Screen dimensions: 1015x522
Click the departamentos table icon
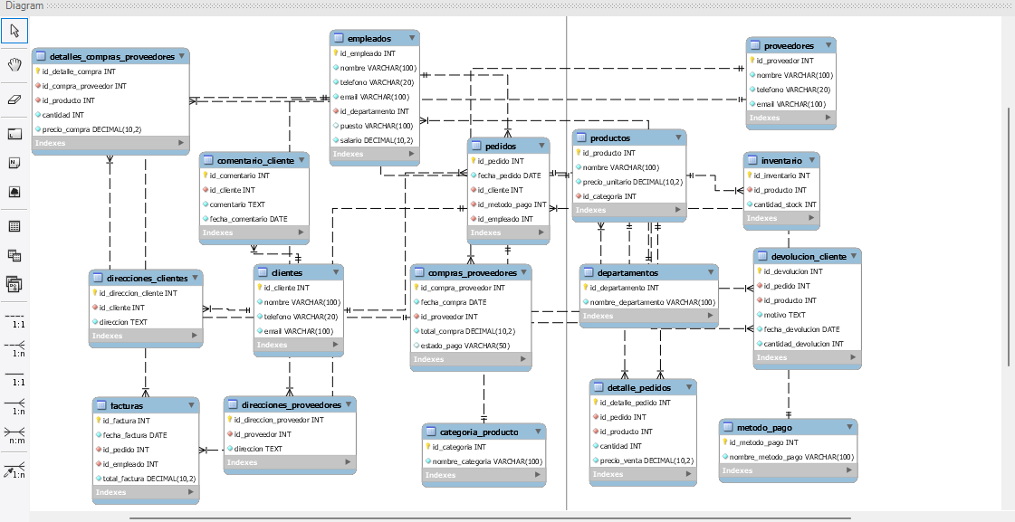(589, 273)
